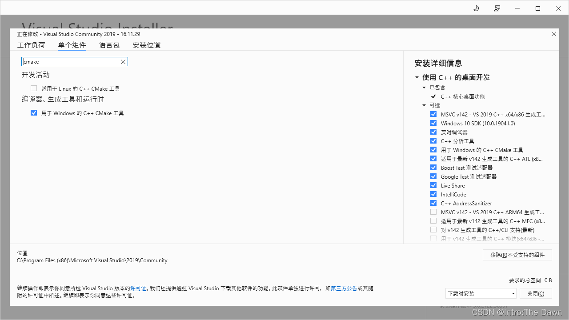Click the install location path text
Image resolution: width=569 pixels, height=320 pixels.
(92, 260)
